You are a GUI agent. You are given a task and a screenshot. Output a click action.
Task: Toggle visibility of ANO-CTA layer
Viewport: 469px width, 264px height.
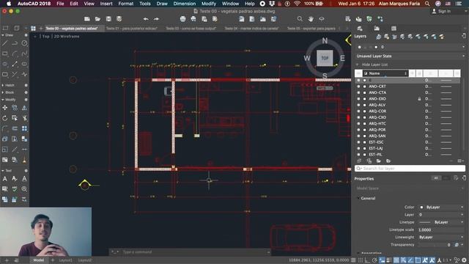tap(358, 92)
